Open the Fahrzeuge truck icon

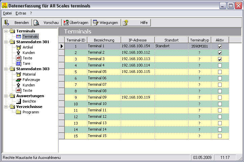point(19,80)
